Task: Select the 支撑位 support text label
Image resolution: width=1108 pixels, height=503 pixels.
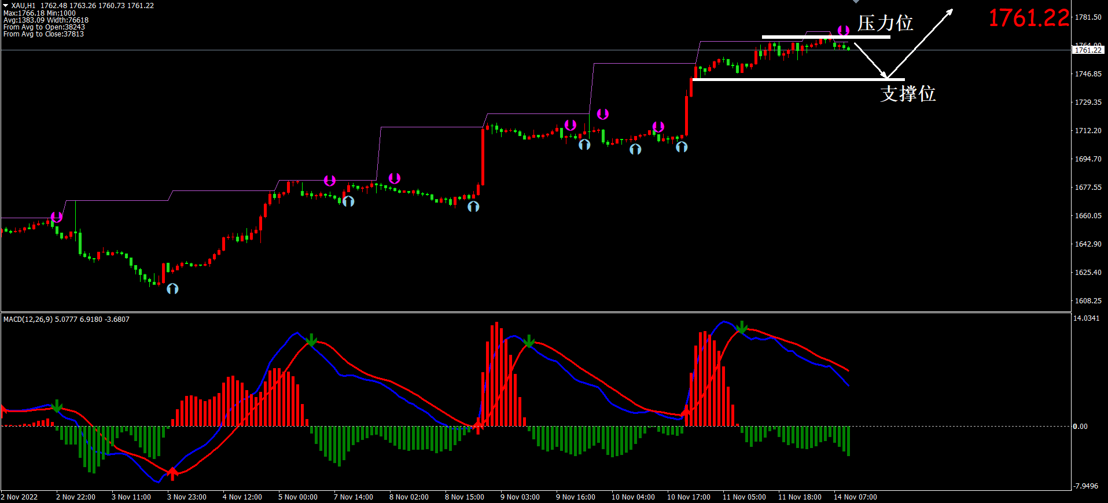Action: coord(908,94)
